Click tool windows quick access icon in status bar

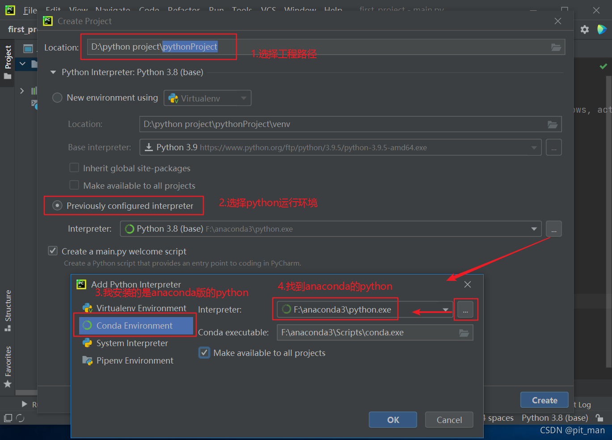tap(8, 418)
